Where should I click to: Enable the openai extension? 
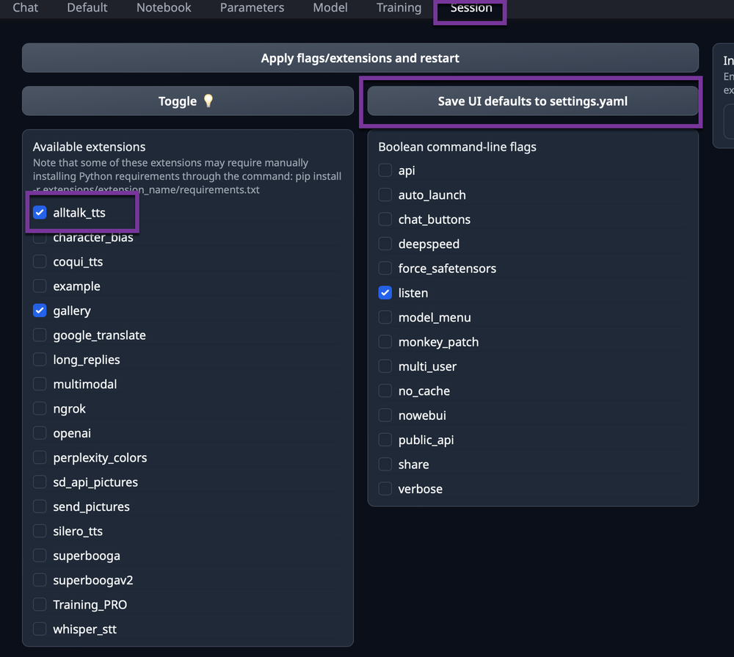point(40,432)
